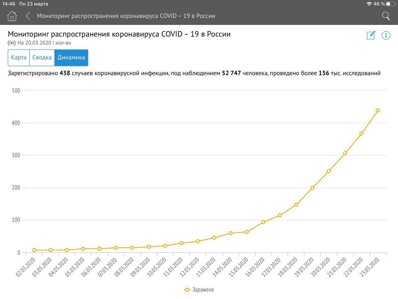Viewport: 398px width, 299px height.
Task: Click the 16.03.2020 x-axis label
Action: (x=255, y=267)
